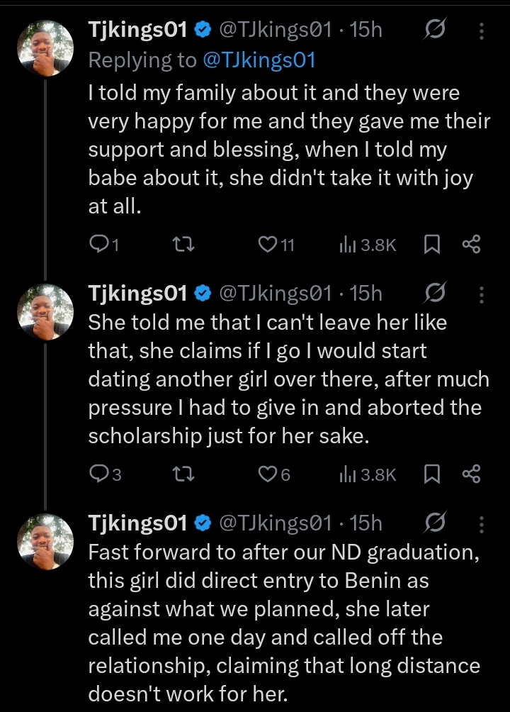
Task: Bookmark the aborted scholarship tweet
Action: click(431, 474)
